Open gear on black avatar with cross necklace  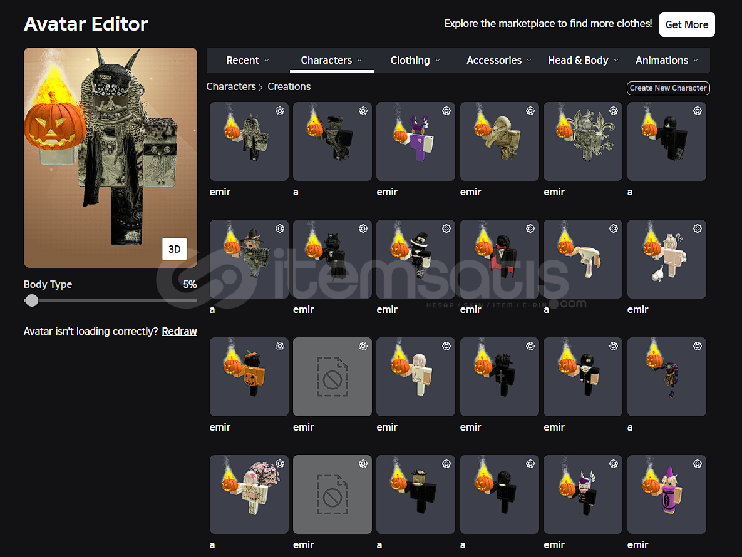pos(530,347)
